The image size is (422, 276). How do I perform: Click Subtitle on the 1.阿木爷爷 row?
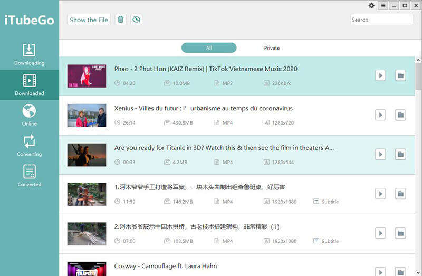pos(326,202)
